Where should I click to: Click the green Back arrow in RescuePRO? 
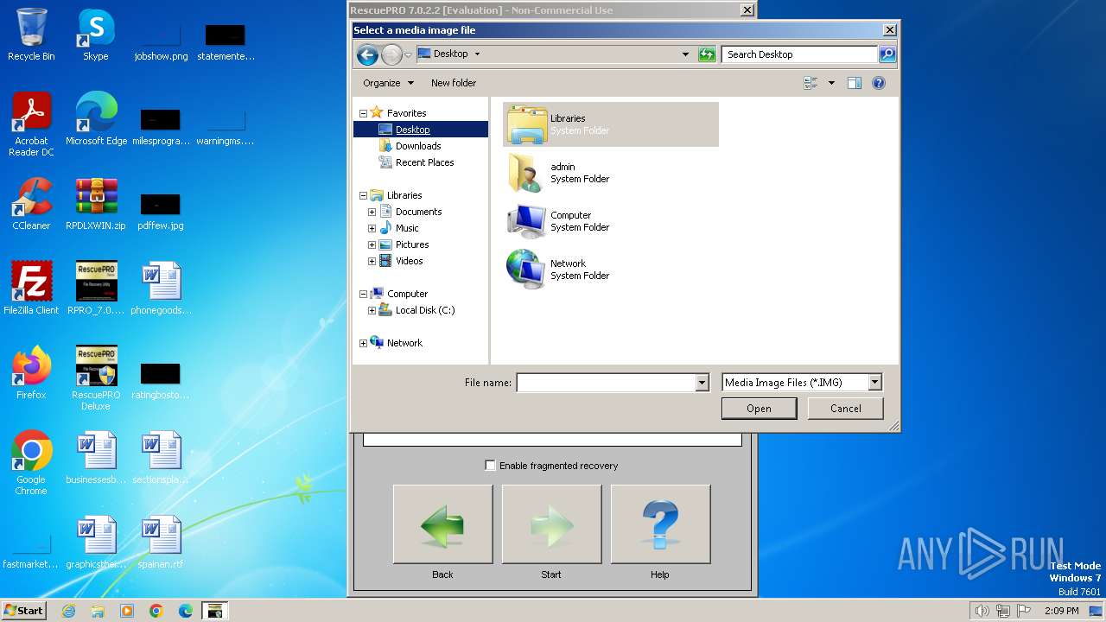coord(442,524)
